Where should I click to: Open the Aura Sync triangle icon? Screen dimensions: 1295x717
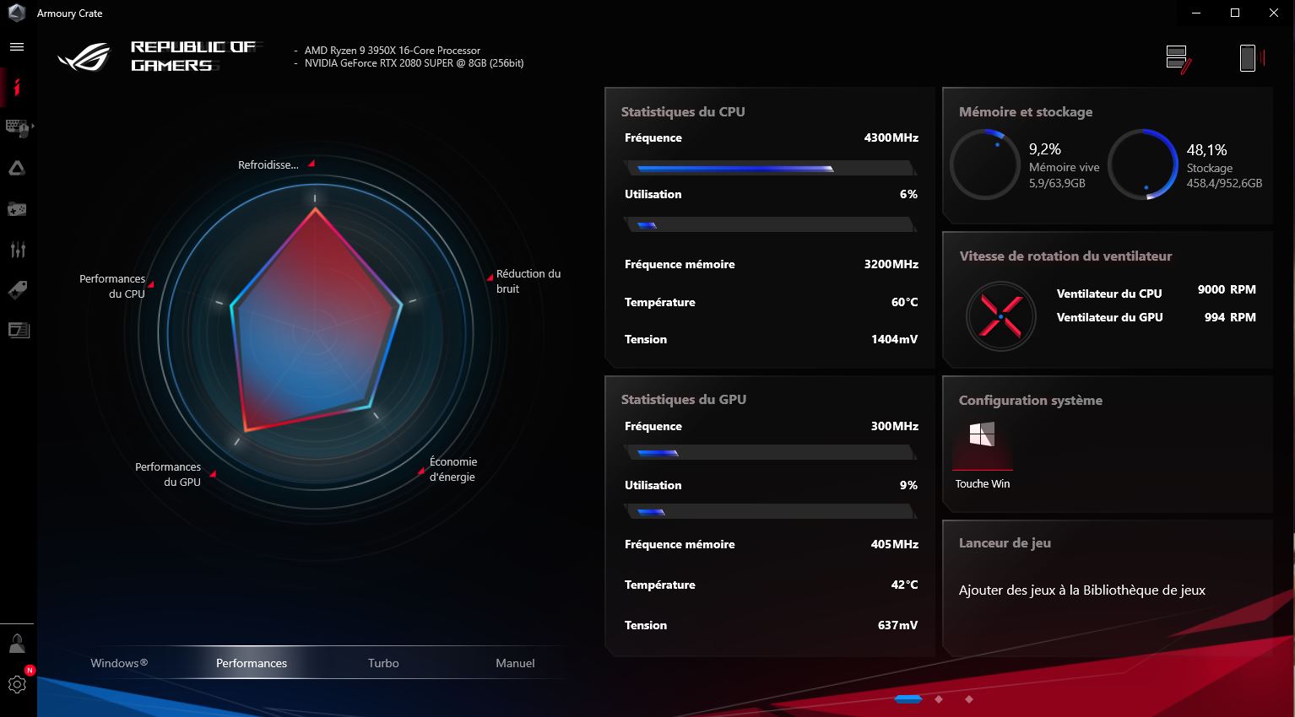pyautogui.click(x=17, y=169)
